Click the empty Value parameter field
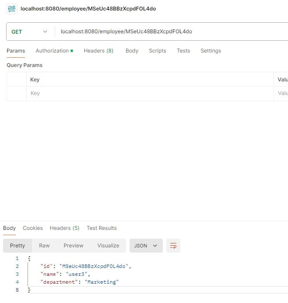The height and width of the screenshot is (303, 288). pyautogui.click(x=281, y=94)
